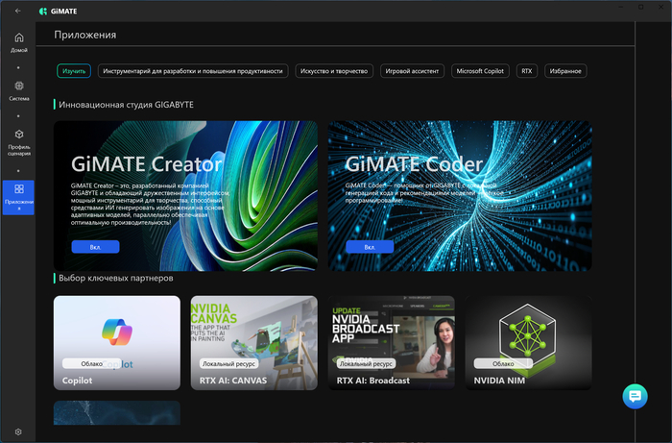Open the Домой home page
672x443 pixels.
coord(19,42)
